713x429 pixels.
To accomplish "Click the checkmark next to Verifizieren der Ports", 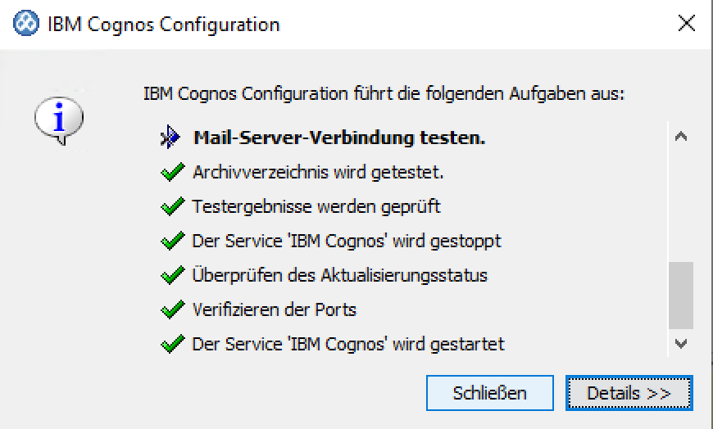I will click(171, 310).
